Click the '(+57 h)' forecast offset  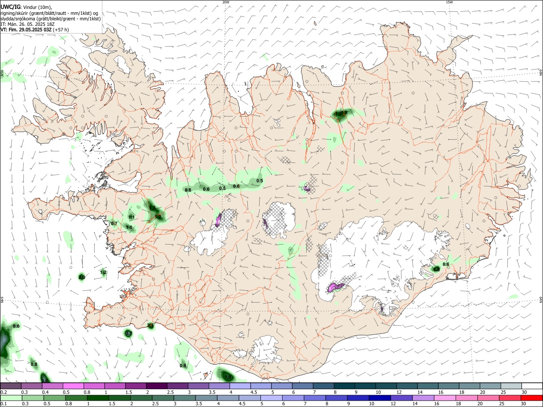tap(61, 30)
